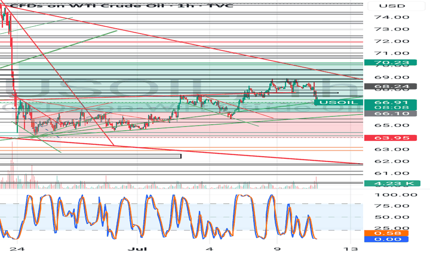Screen dimensions: 430x254
Task: Click the 75.00 indicator scale tick
Action: (x=392, y=206)
